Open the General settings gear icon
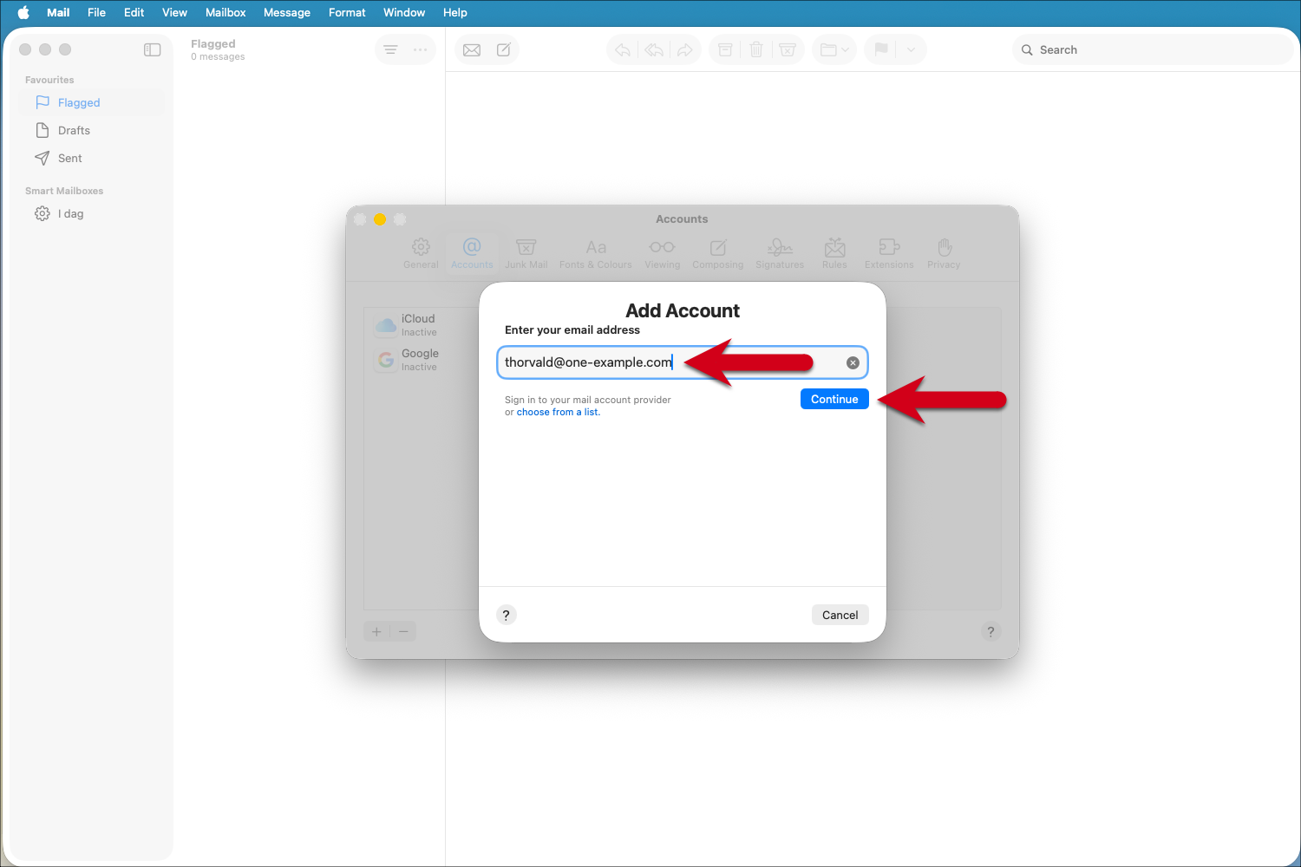 (421, 252)
